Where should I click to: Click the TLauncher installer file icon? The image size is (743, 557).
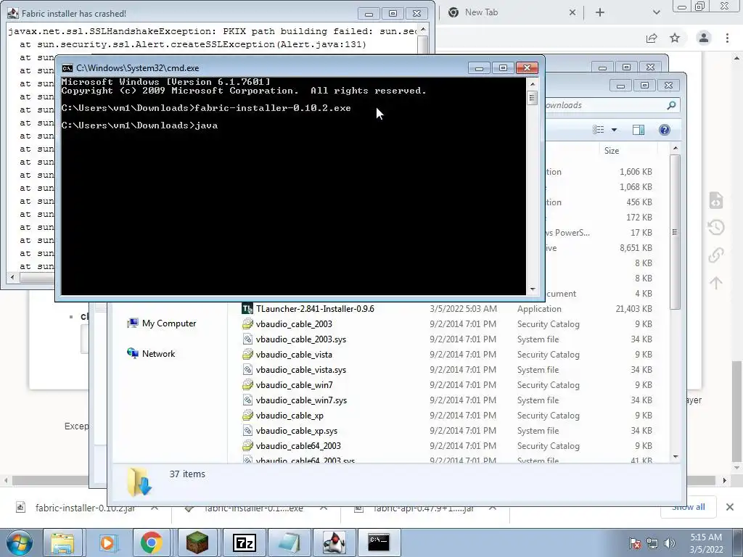247,309
